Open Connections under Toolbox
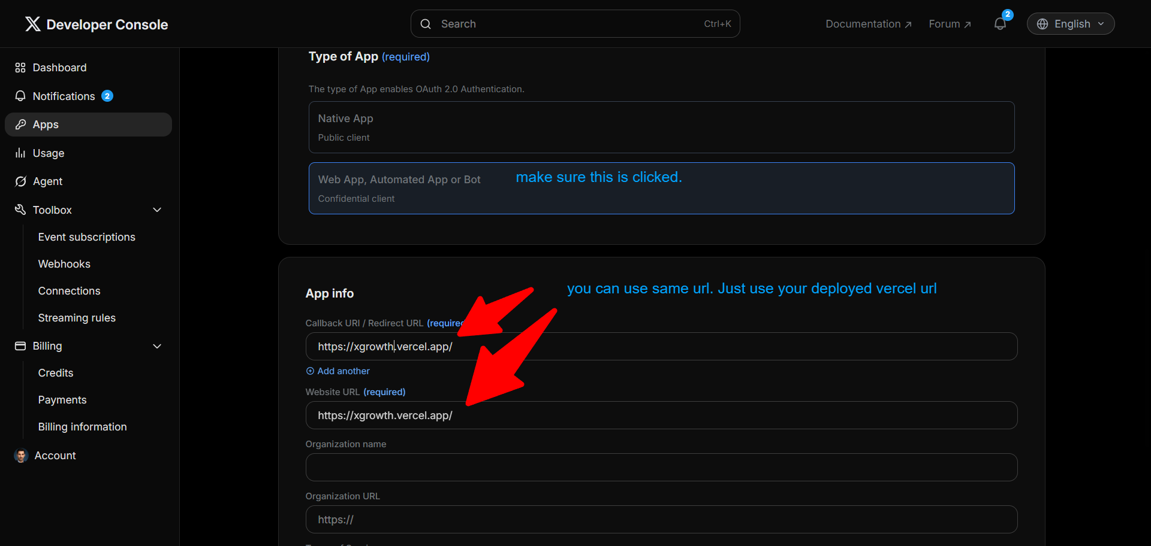 click(x=69, y=291)
